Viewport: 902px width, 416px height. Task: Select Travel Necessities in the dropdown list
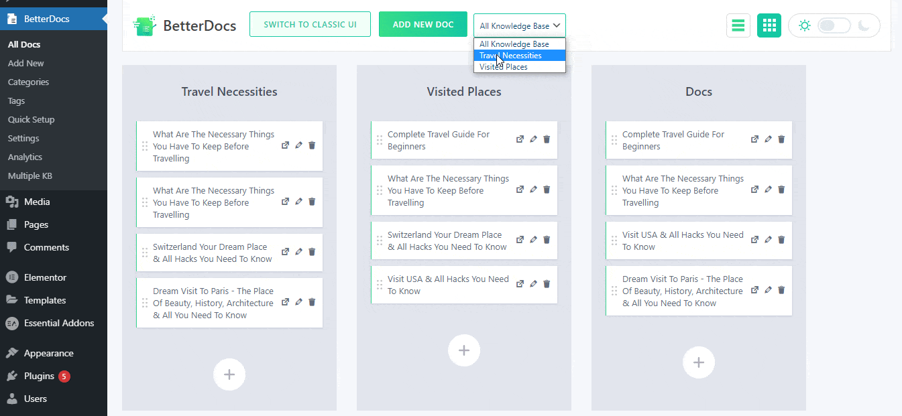pyautogui.click(x=520, y=56)
